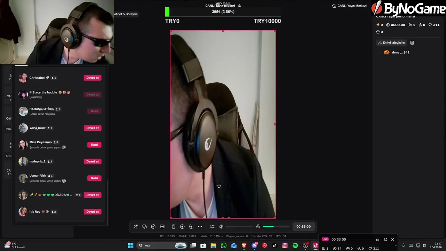
Task: Click the replay clip capture icon
Action: pyautogui.click(x=191, y=227)
